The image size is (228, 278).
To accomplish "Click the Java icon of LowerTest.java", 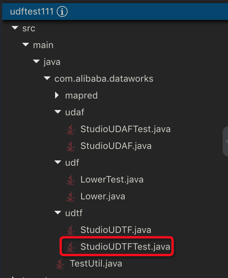I will pyautogui.click(x=70, y=179).
